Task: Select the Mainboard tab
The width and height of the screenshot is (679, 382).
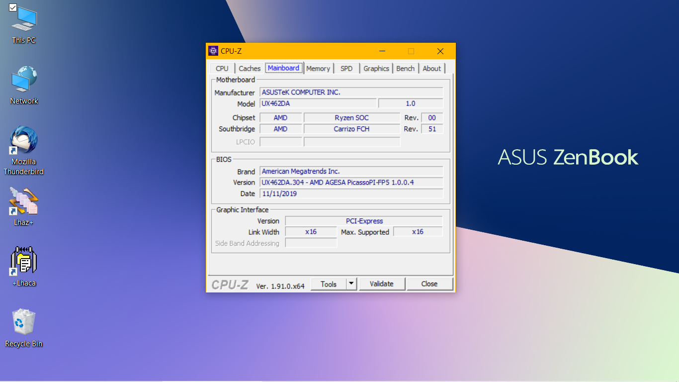Action: (283, 68)
